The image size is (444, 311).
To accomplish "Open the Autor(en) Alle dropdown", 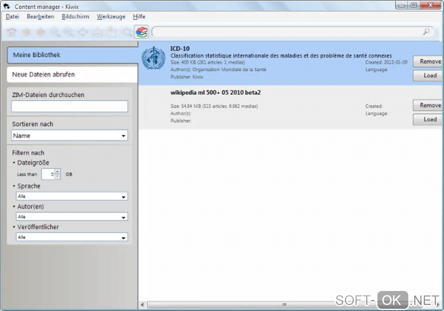I will coord(72,216).
